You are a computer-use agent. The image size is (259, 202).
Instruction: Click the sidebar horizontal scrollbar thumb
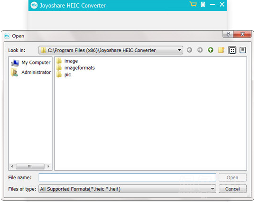pos(30,166)
